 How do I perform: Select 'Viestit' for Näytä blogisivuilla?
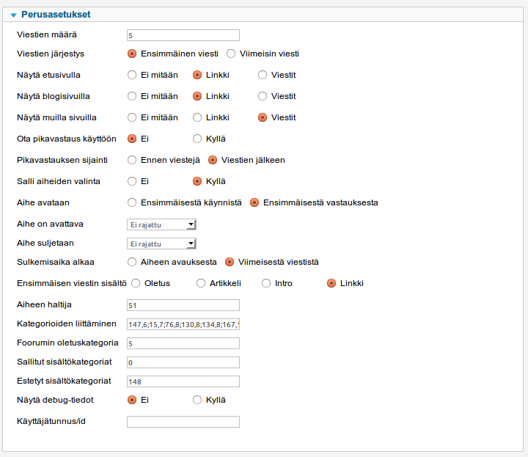tap(263, 96)
